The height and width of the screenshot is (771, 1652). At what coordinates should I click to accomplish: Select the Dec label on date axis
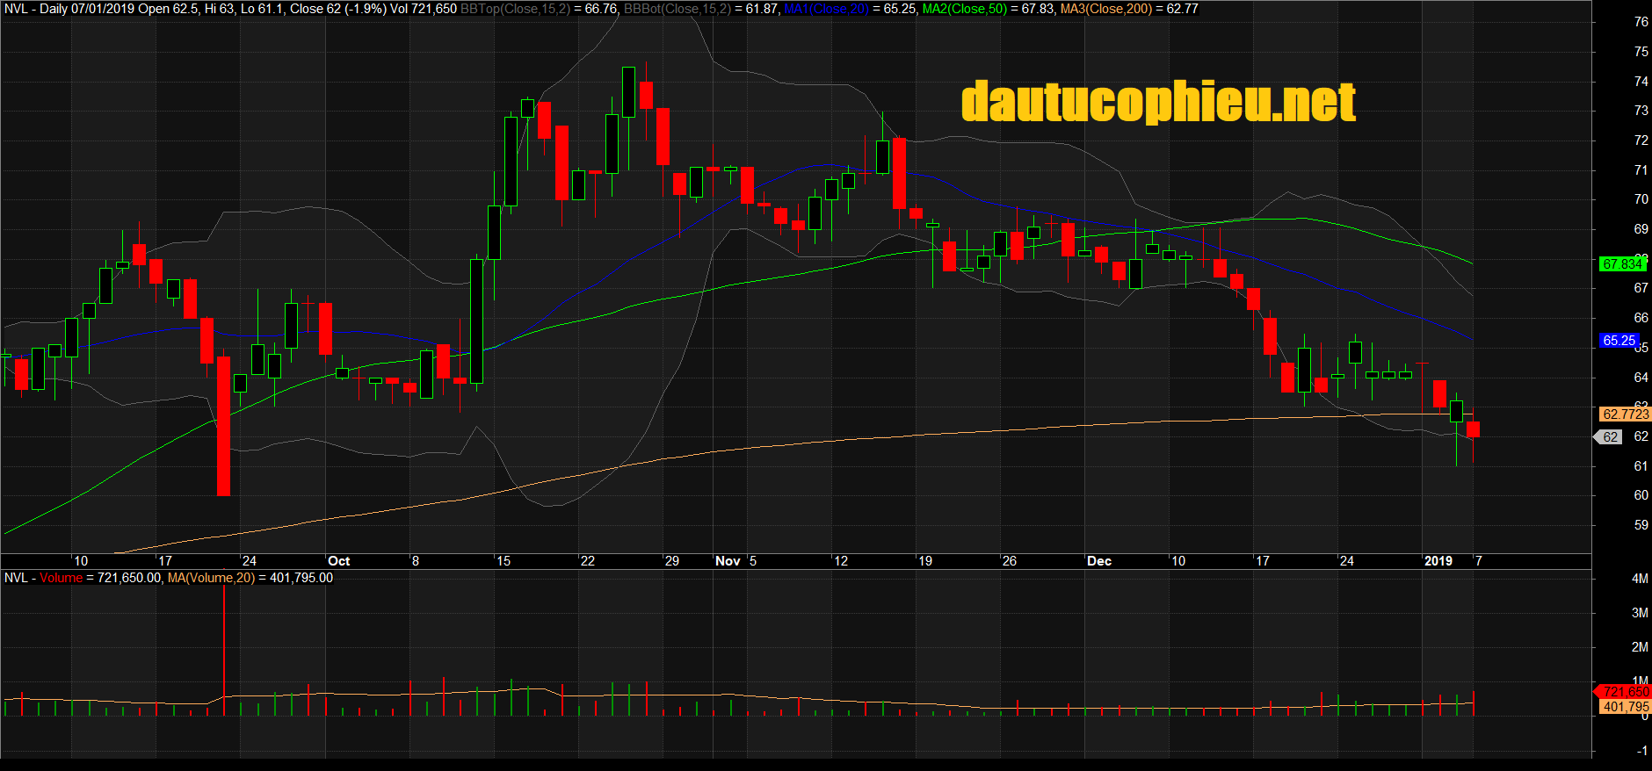tap(1099, 561)
